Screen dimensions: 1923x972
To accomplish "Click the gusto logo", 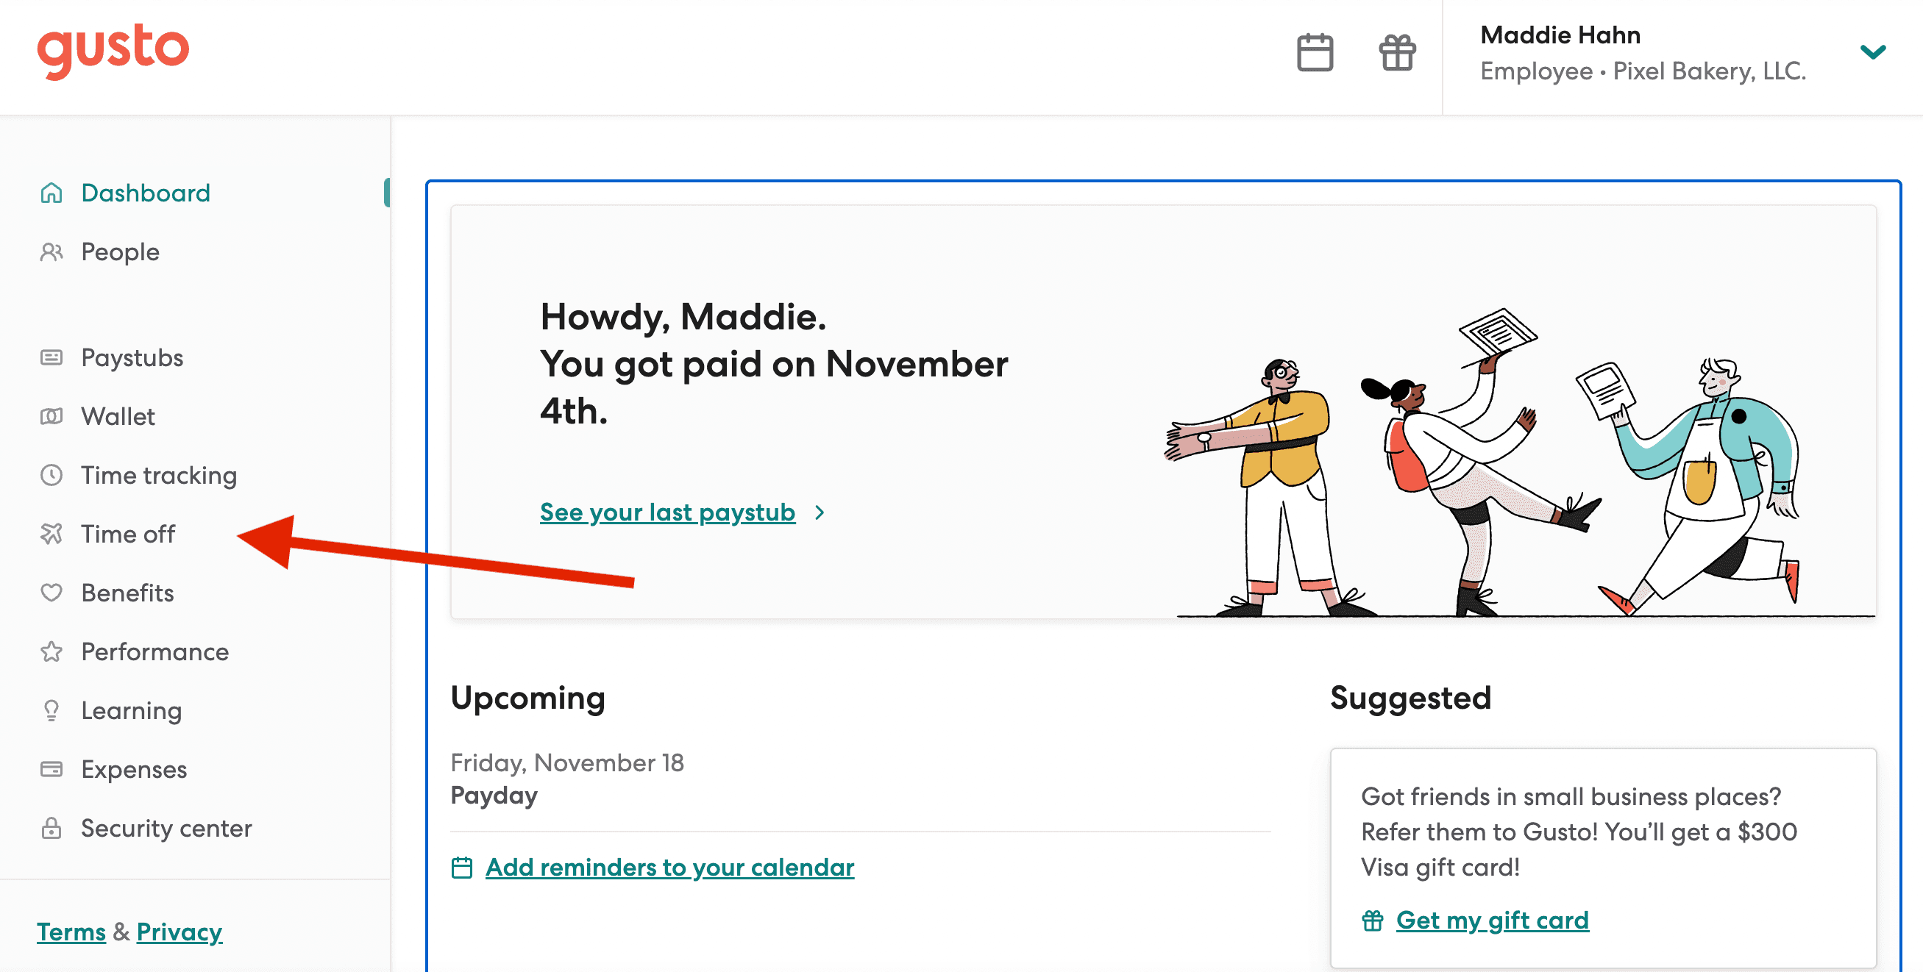I will click(x=113, y=50).
